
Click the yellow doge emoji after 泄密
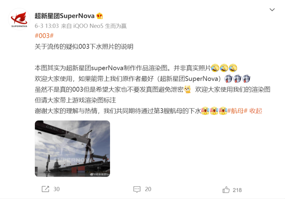[x=187, y=89]
